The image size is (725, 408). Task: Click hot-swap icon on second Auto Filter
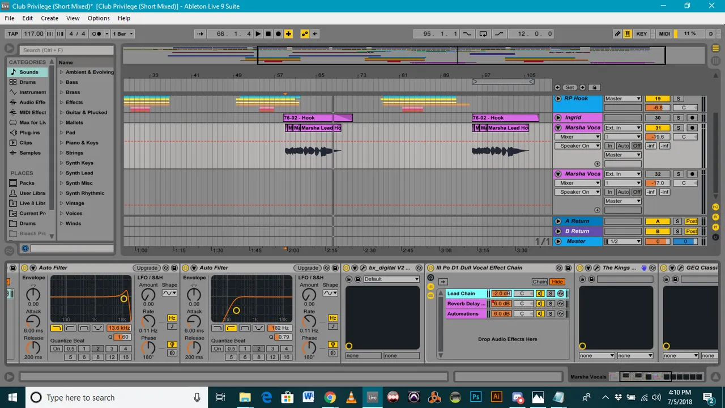pos(327,268)
